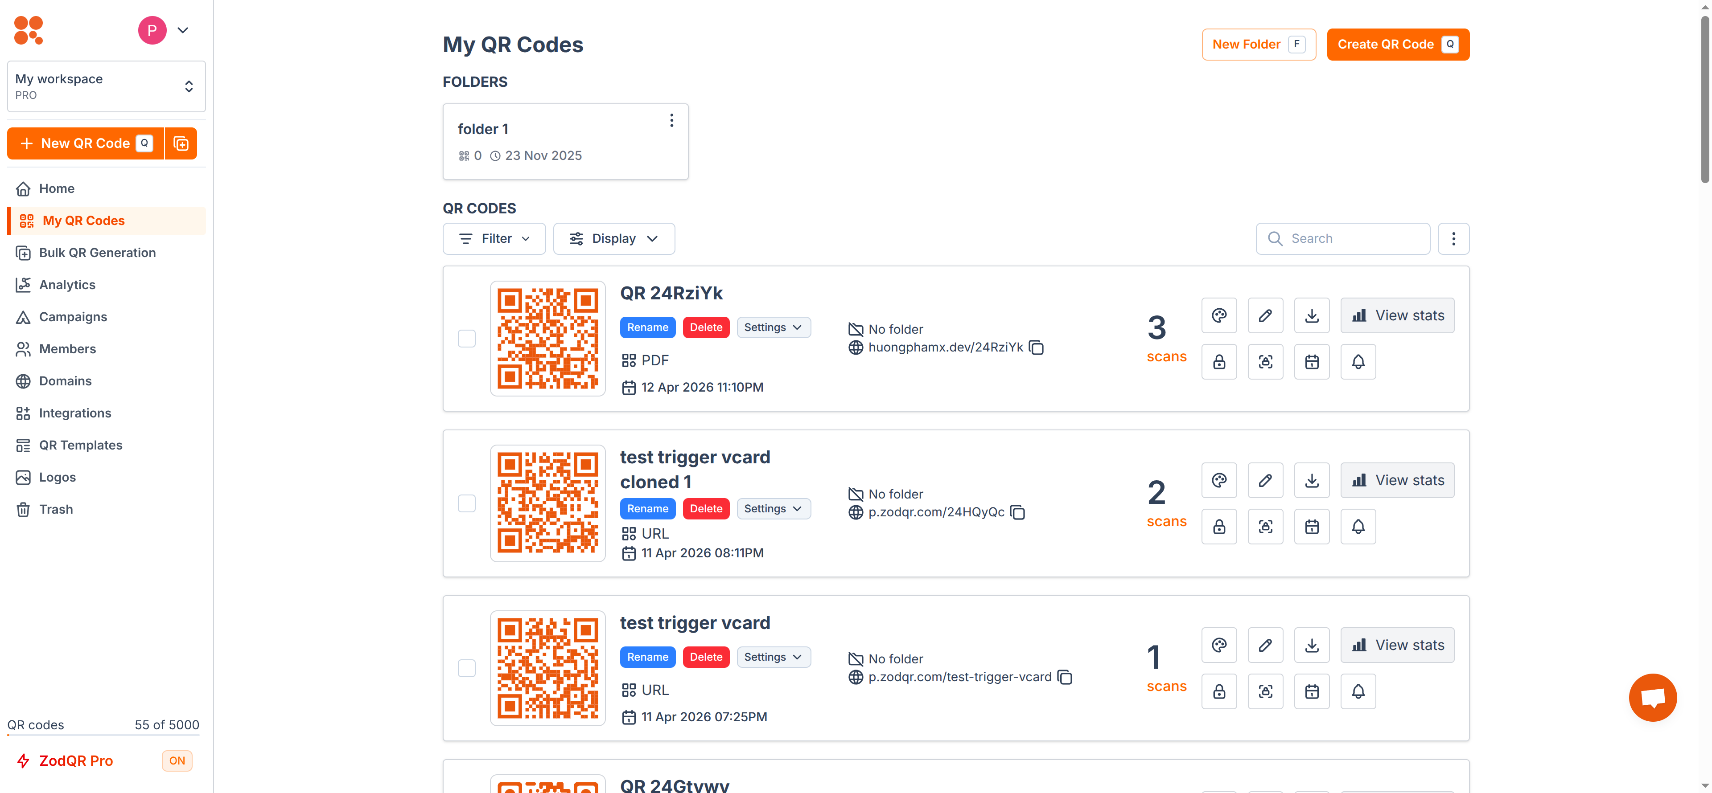Screen dimensions: 1712x793
Task: Tick the test trigger vcard cloned 1 checkbox
Action: click(466, 503)
